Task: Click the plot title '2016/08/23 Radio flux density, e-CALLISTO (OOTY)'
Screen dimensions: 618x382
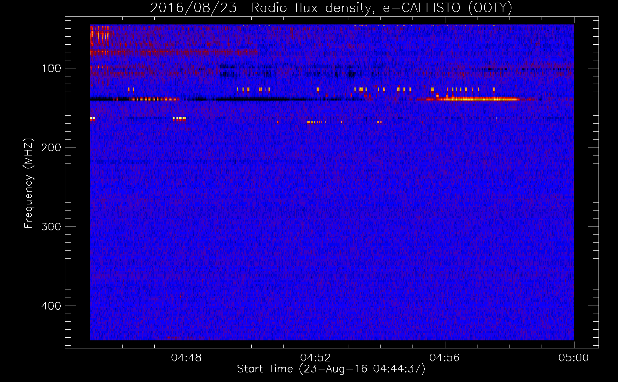Action: [331, 8]
